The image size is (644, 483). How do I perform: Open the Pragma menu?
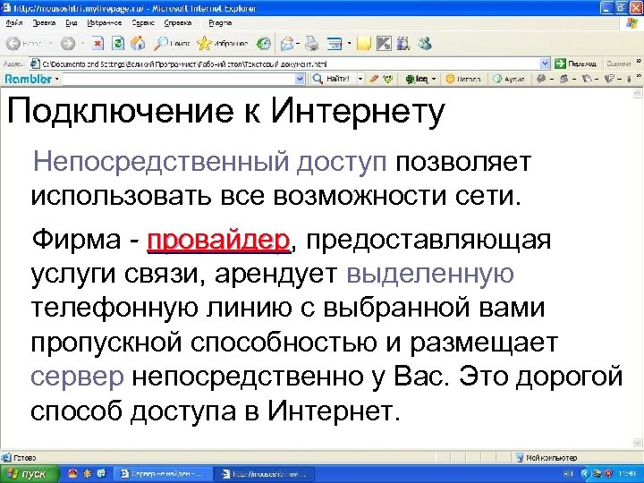tap(220, 23)
